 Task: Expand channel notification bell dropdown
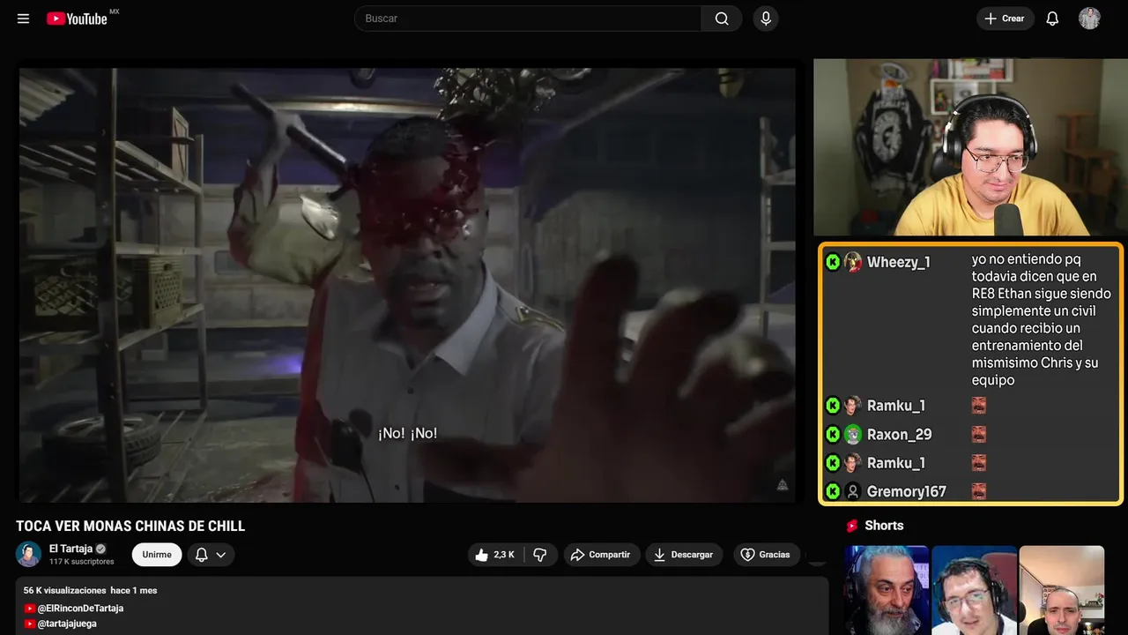tap(211, 555)
